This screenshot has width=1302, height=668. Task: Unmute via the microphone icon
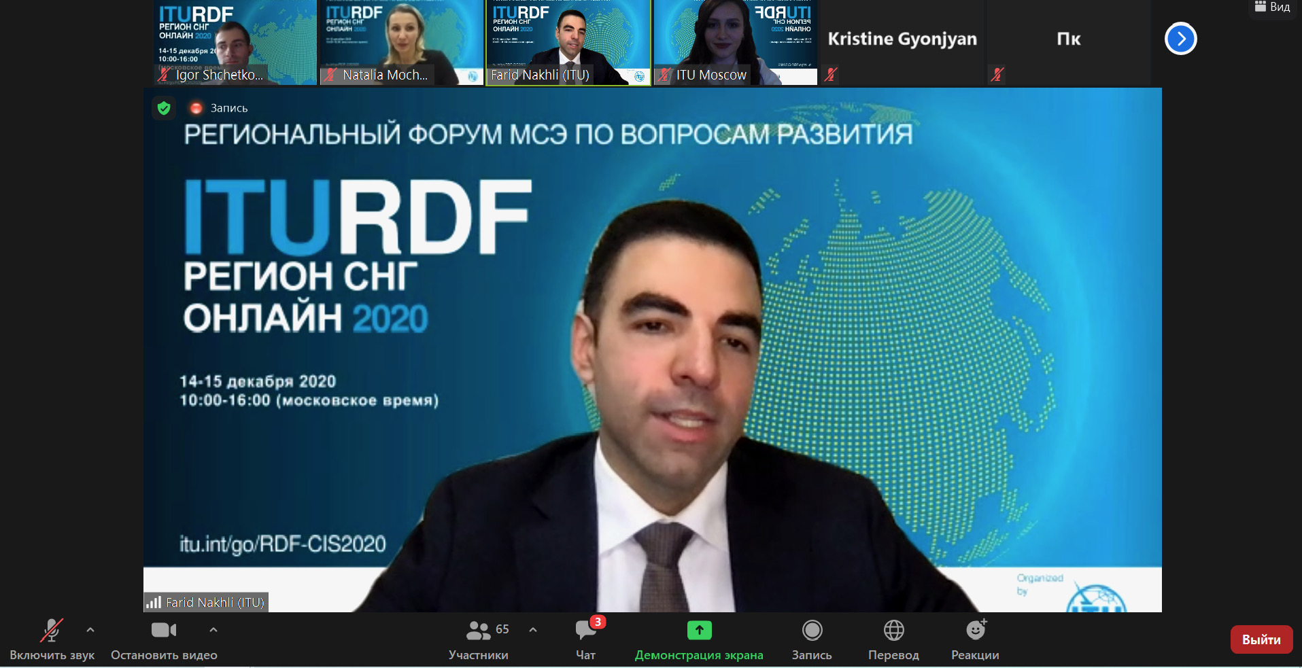pos(52,631)
